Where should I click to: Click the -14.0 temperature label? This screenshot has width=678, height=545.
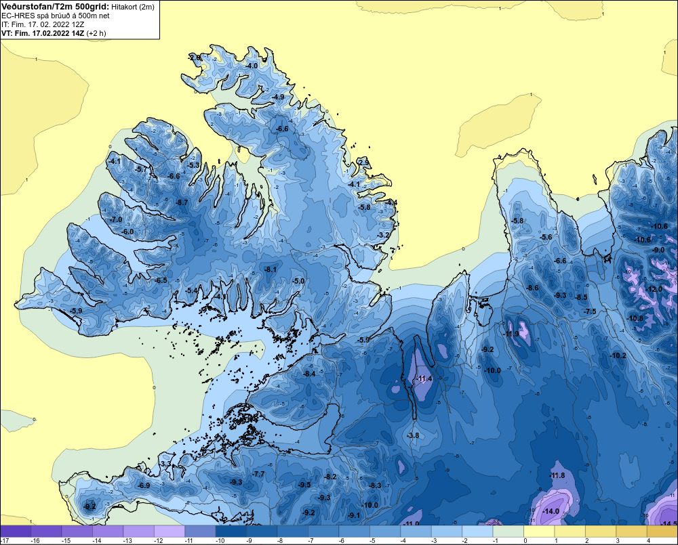click(551, 511)
